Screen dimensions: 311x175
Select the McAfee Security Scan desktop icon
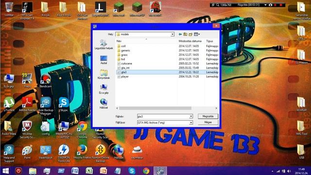click(27, 129)
